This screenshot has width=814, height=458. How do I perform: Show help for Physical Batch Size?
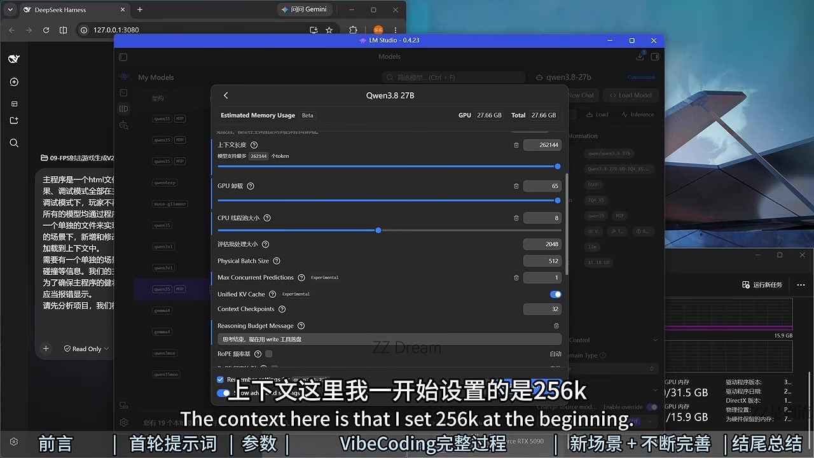coord(277,261)
